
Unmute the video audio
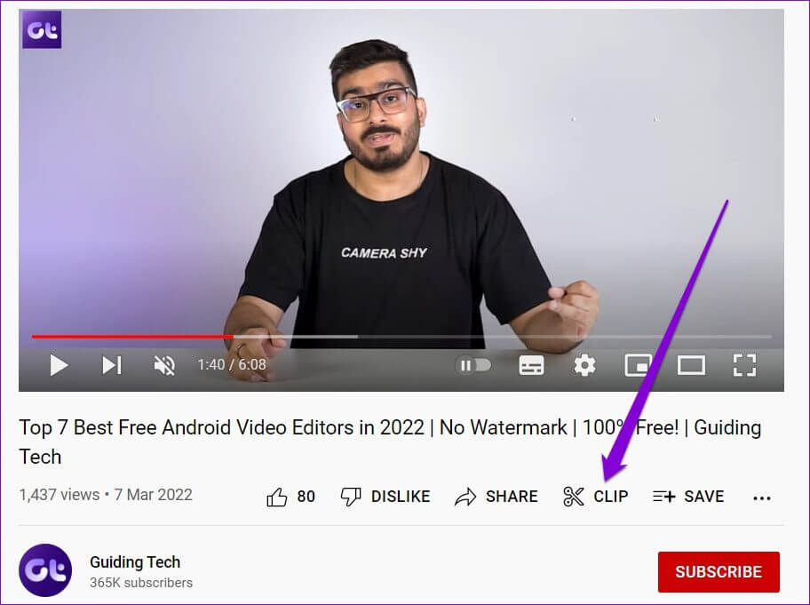point(165,365)
